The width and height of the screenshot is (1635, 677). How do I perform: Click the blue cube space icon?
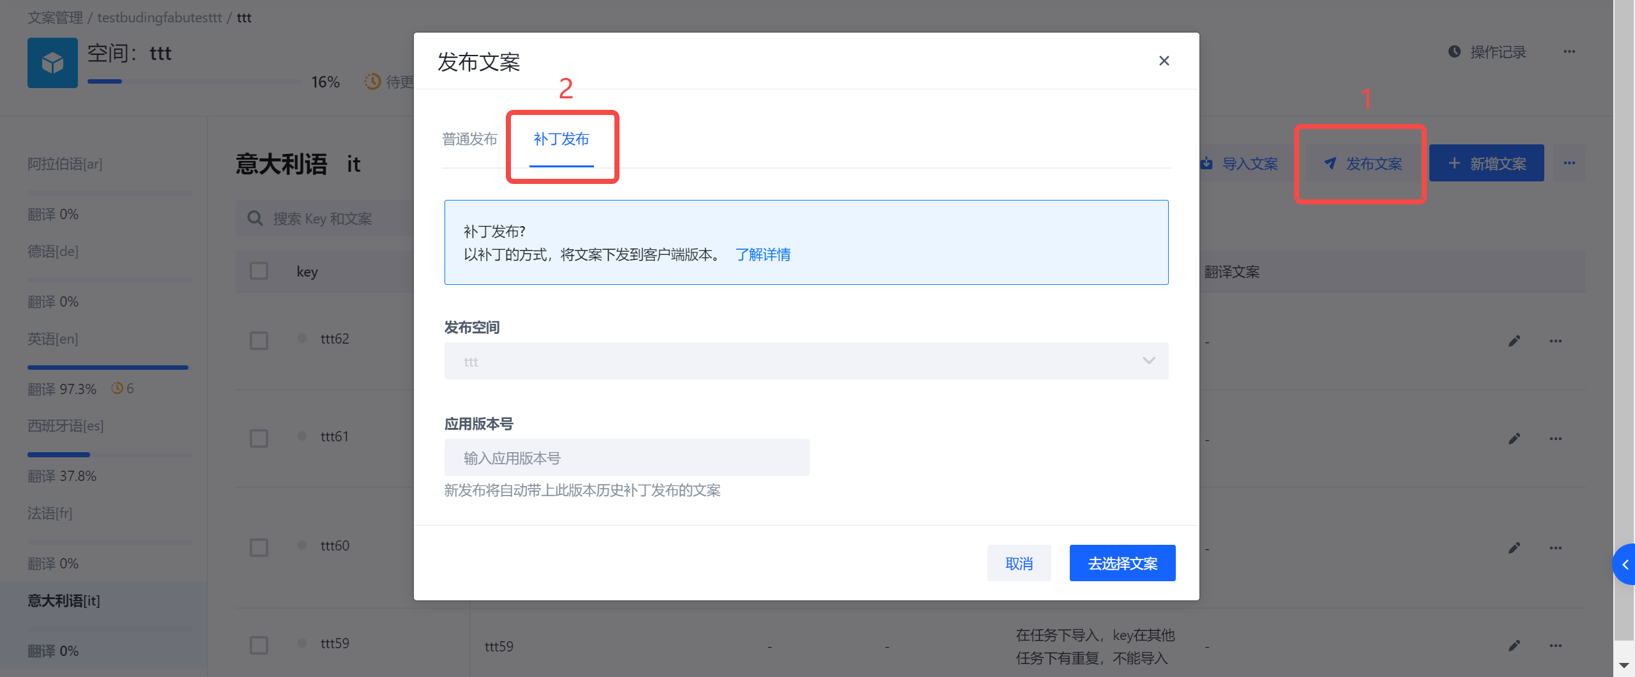click(52, 63)
